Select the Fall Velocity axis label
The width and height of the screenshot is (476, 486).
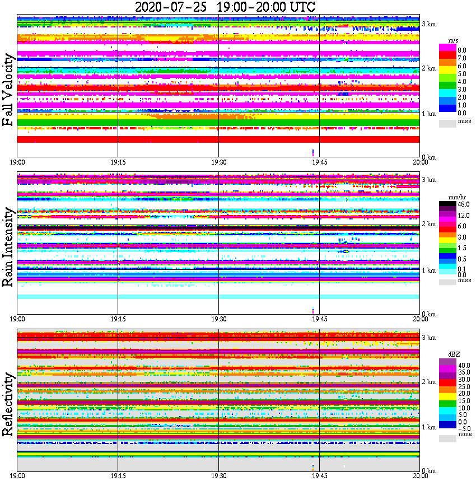coord(8,90)
